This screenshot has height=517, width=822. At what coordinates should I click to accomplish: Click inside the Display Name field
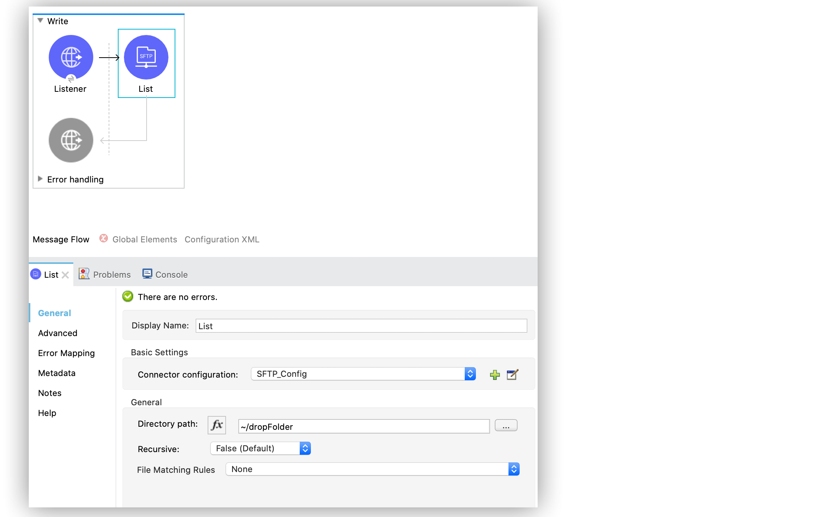361,325
